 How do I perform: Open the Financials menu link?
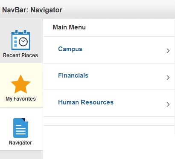[x=73, y=75]
